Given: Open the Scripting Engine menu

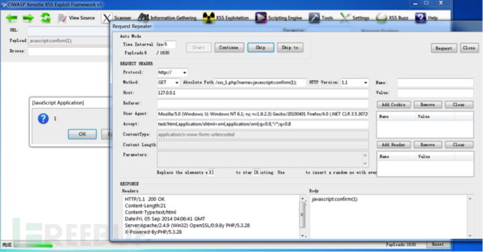Looking at the screenshot, I should [279, 18].
